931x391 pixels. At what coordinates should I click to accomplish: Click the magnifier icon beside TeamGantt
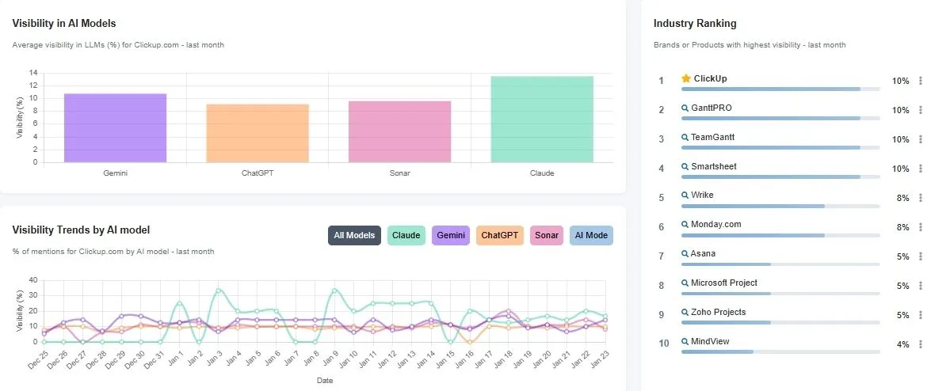(x=685, y=138)
